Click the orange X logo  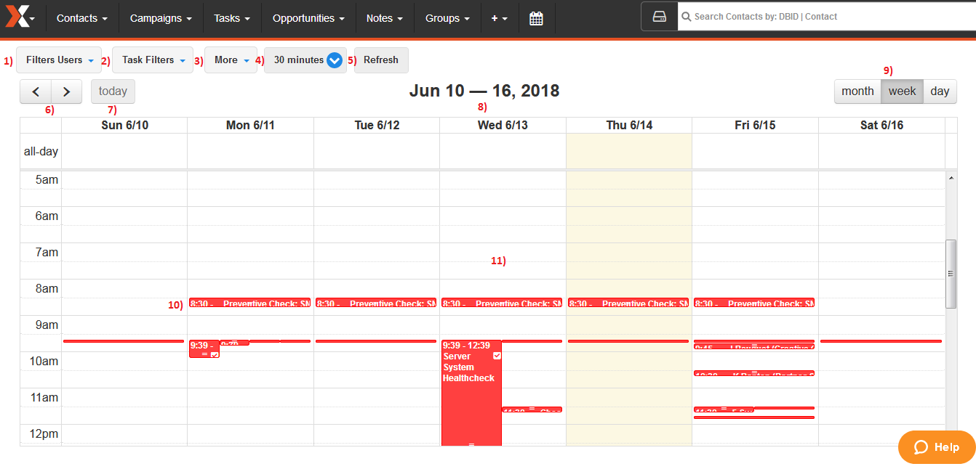(x=17, y=16)
